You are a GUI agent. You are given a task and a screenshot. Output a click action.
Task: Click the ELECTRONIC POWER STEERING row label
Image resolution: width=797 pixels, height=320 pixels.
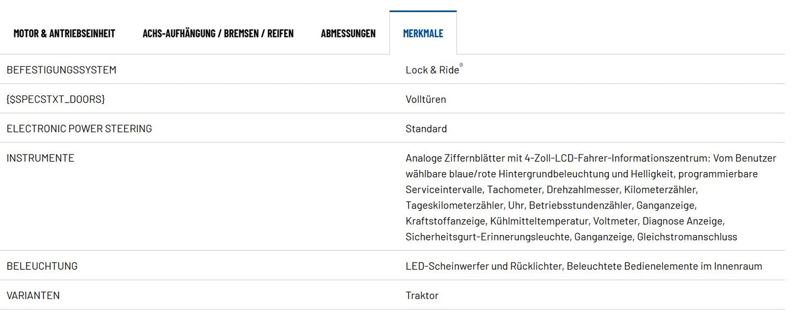(x=79, y=128)
